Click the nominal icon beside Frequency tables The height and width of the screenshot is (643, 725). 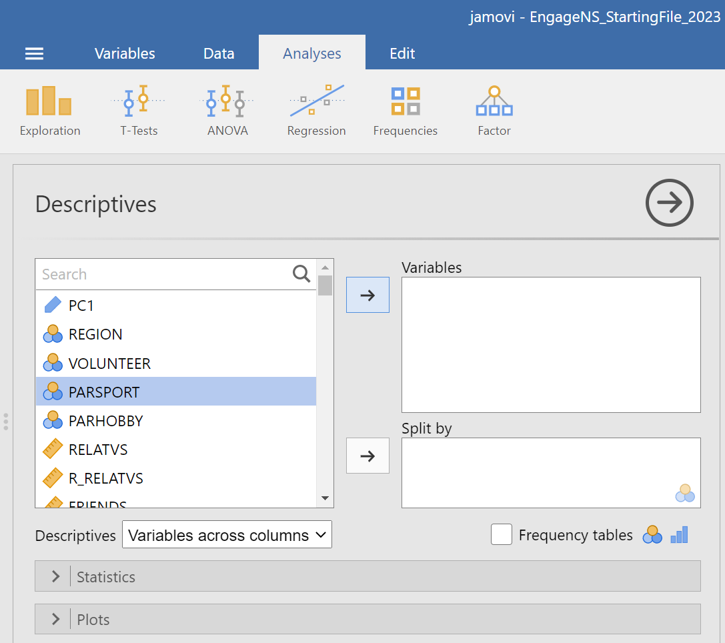point(652,535)
